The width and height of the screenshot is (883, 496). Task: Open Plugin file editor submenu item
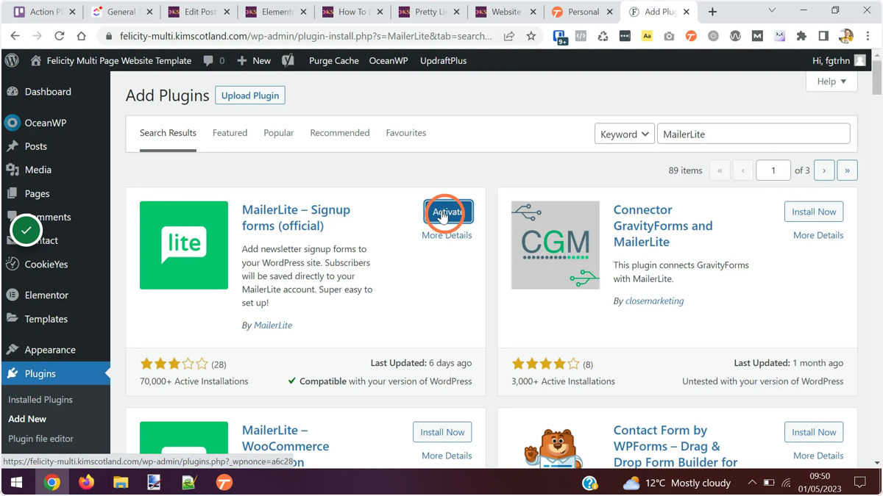tap(40, 439)
